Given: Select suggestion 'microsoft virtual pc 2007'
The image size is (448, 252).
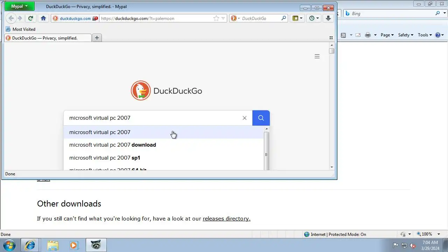Looking at the screenshot, I should coord(164,132).
